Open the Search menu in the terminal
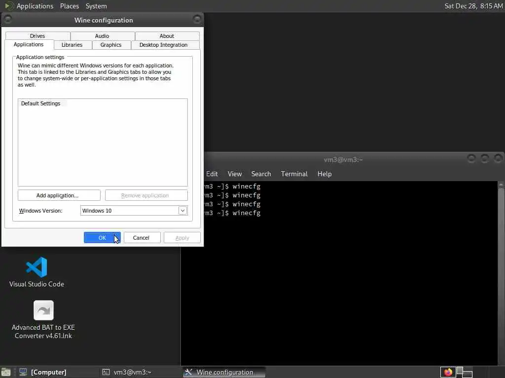Image resolution: width=505 pixels, height=378 pixels. (x=261, y=174)
